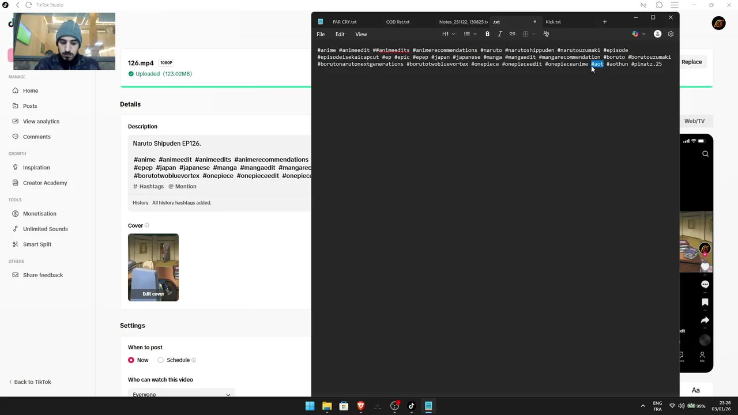Open View menu in Notepad
738x415 pixels.
click(361, 34)
